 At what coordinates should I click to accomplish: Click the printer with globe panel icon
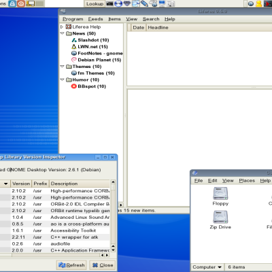coord(154,3)
